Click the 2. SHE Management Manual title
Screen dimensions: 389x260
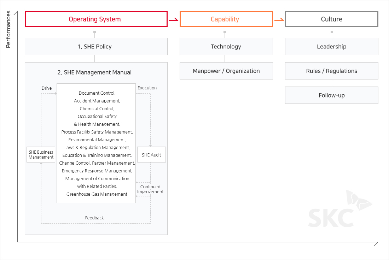pyautogui.click(x=94, y=72)
